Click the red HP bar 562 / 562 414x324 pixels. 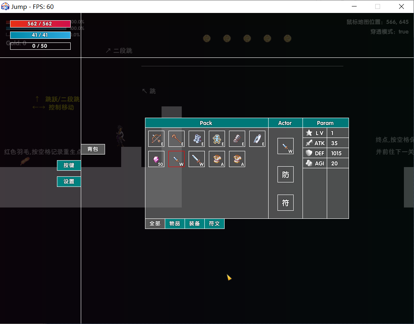click(x=40, y=24)
